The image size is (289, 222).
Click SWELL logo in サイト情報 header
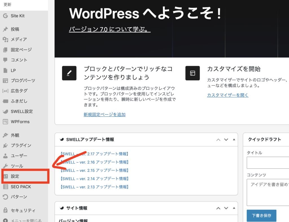point(62,208)
